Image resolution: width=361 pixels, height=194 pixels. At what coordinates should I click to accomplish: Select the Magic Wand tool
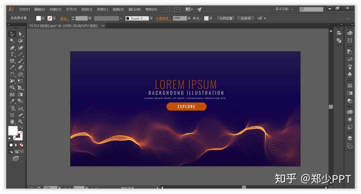point(12,41)
